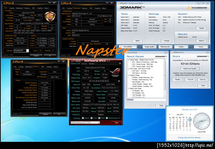
Task: Click the bus interface question mark in GPU-Z
Action: point(120,88)
